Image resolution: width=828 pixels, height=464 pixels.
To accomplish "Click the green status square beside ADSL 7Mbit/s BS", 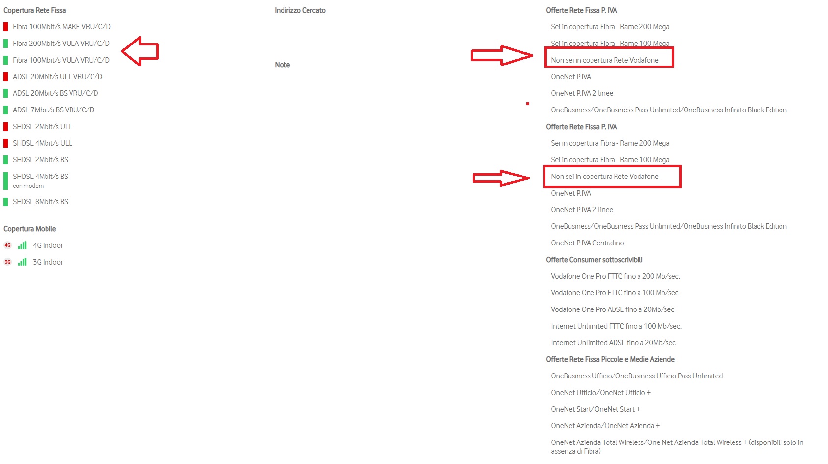I will coord(6,110).
